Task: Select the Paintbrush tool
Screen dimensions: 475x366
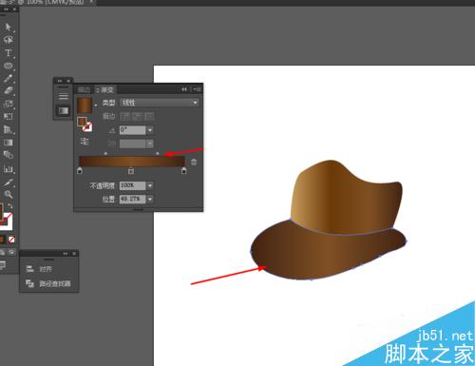Action: [x=9, y=78]
